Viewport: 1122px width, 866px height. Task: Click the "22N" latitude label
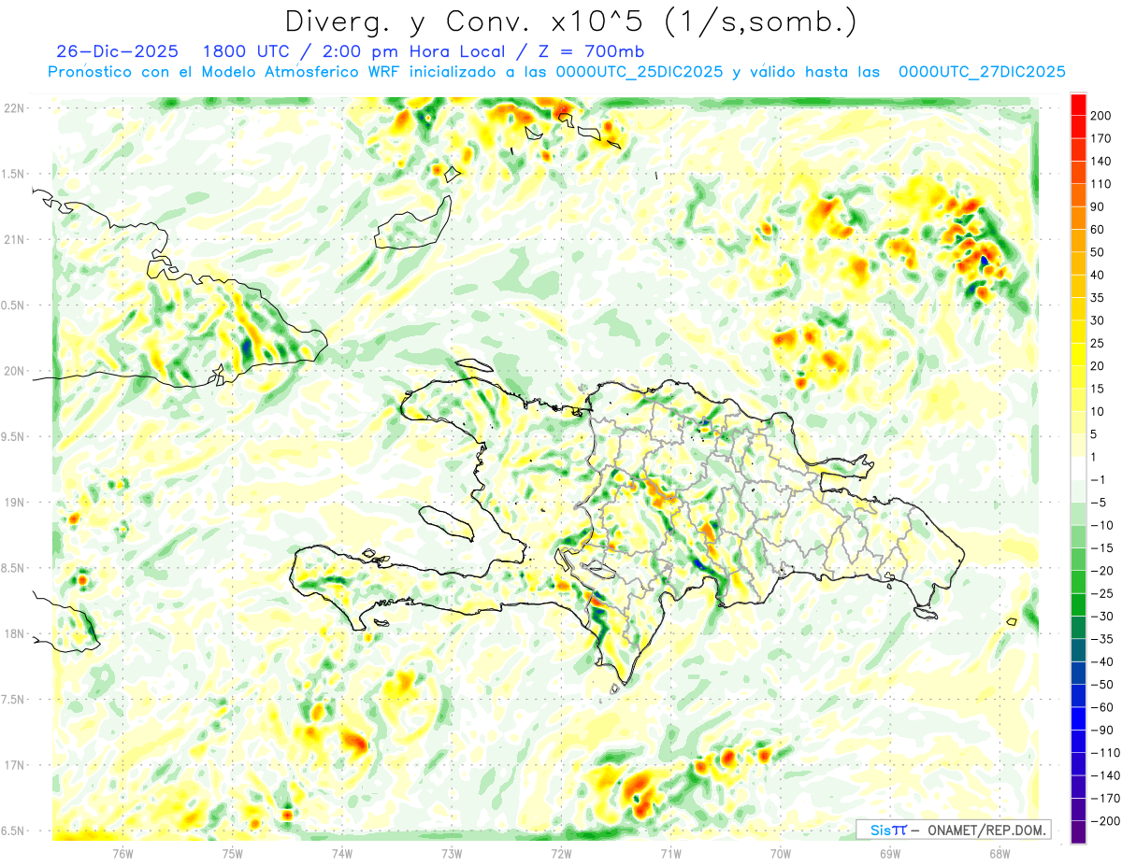14,107
